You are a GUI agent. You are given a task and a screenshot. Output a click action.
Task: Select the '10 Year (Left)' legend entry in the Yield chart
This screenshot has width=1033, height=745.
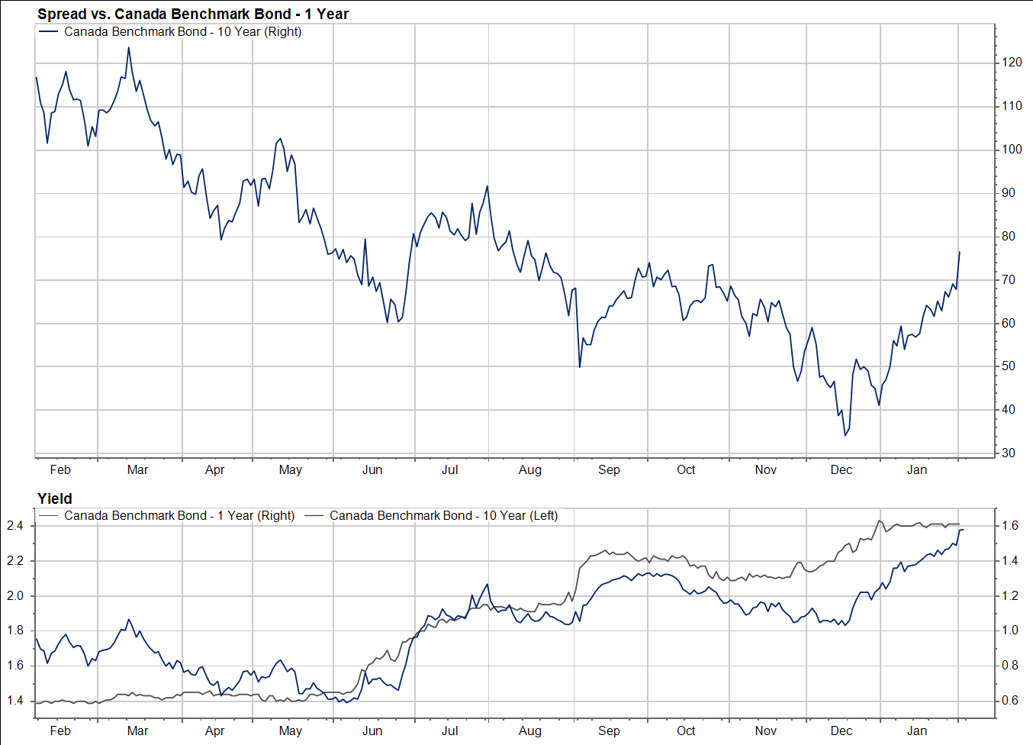tap(443, 515)
